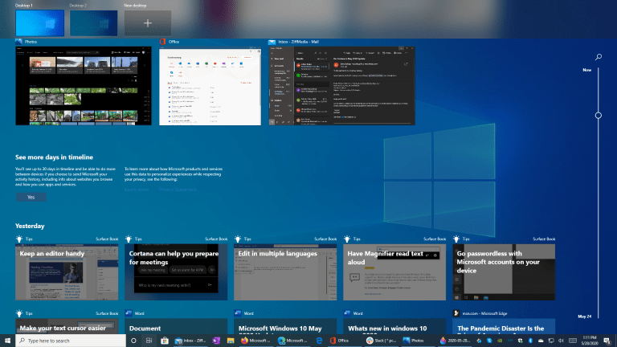The height and width of the screenshot is (347, 617).
Task: Jump to May 24 on timeline
Action: (584, 316)
